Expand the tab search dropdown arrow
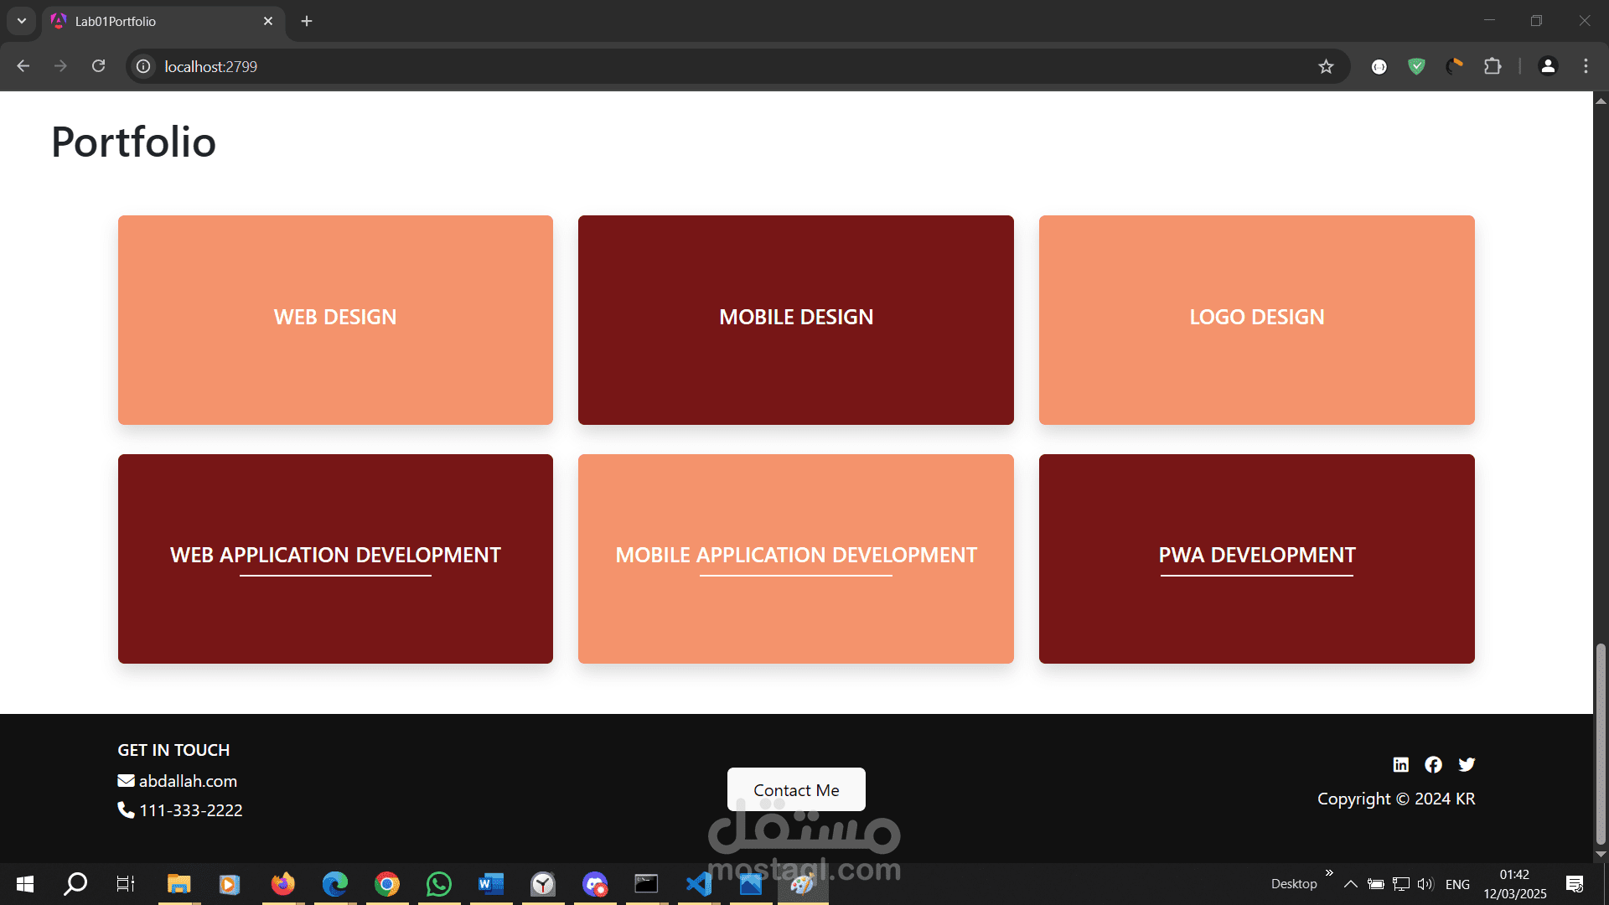 tap(22, 21)
